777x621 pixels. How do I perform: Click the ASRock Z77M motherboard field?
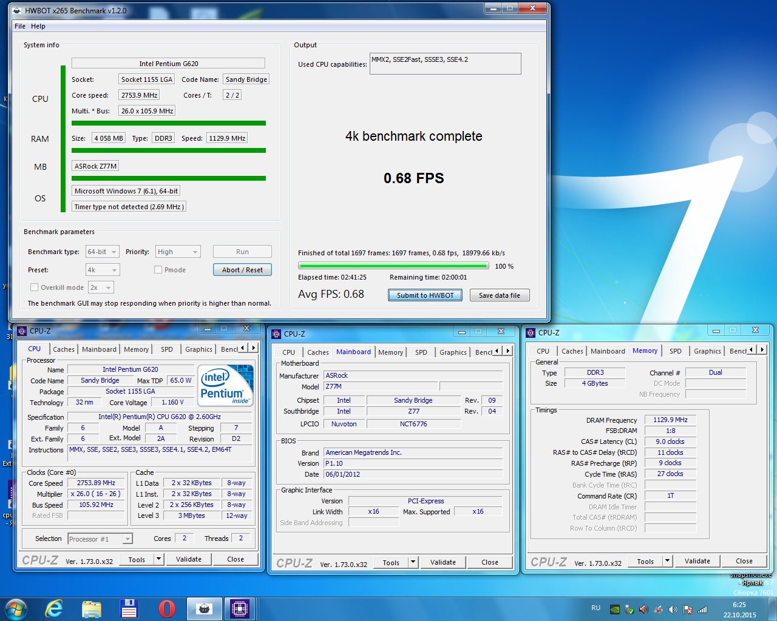click(95, 166)
